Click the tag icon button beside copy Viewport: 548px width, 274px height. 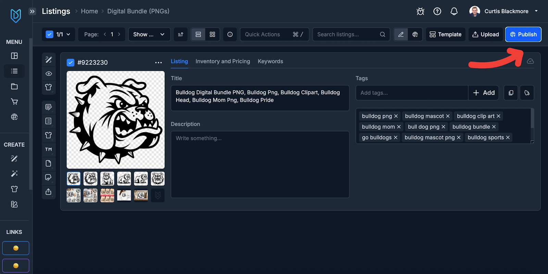click(527, 93)
